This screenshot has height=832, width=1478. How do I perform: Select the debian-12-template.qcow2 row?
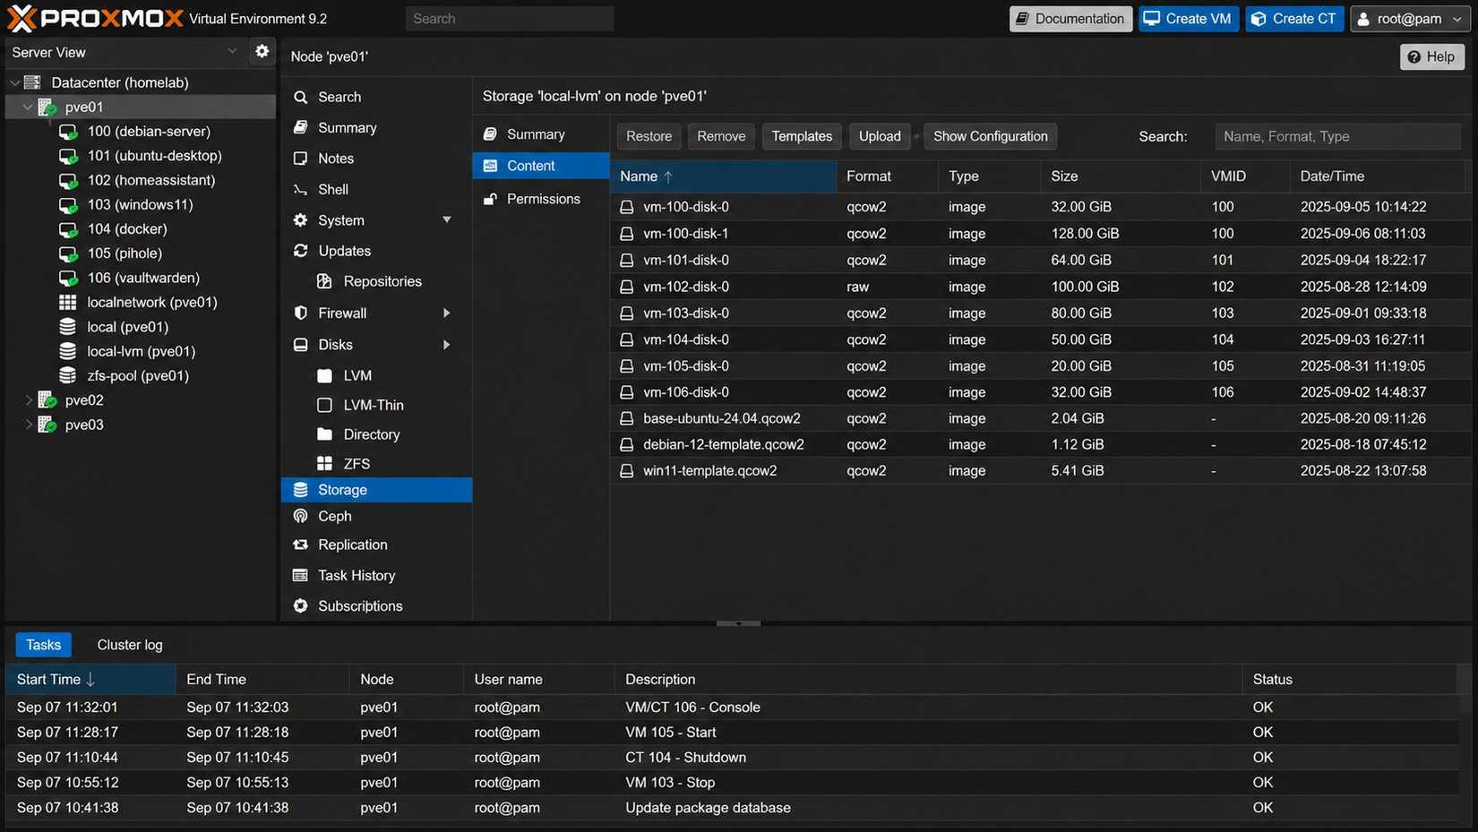click(1040, 445)
